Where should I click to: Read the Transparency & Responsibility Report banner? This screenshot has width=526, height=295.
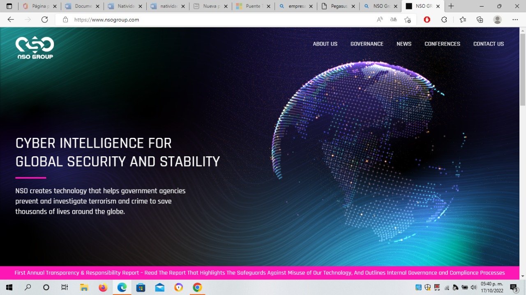[x=259, y=273]
